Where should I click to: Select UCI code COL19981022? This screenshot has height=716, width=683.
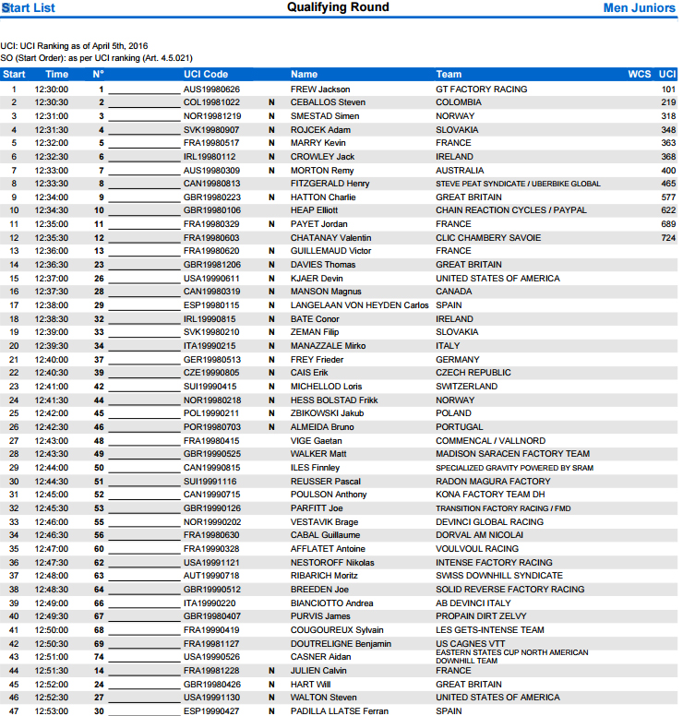211,102
